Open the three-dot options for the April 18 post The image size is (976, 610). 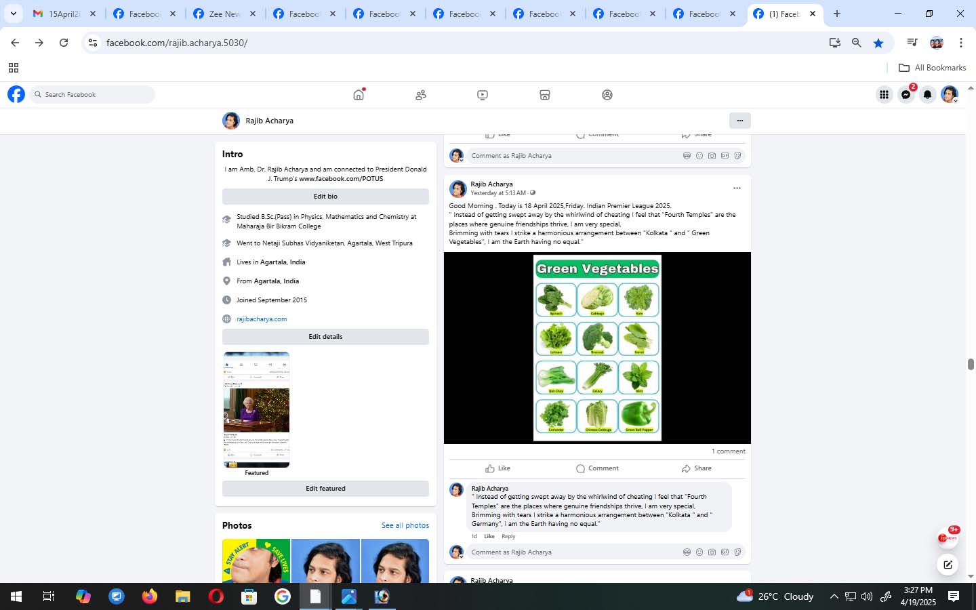click(737, 188)
